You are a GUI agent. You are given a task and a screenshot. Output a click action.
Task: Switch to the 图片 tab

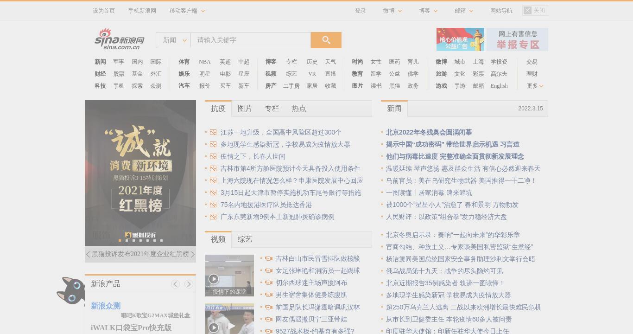tap(245, 109)
